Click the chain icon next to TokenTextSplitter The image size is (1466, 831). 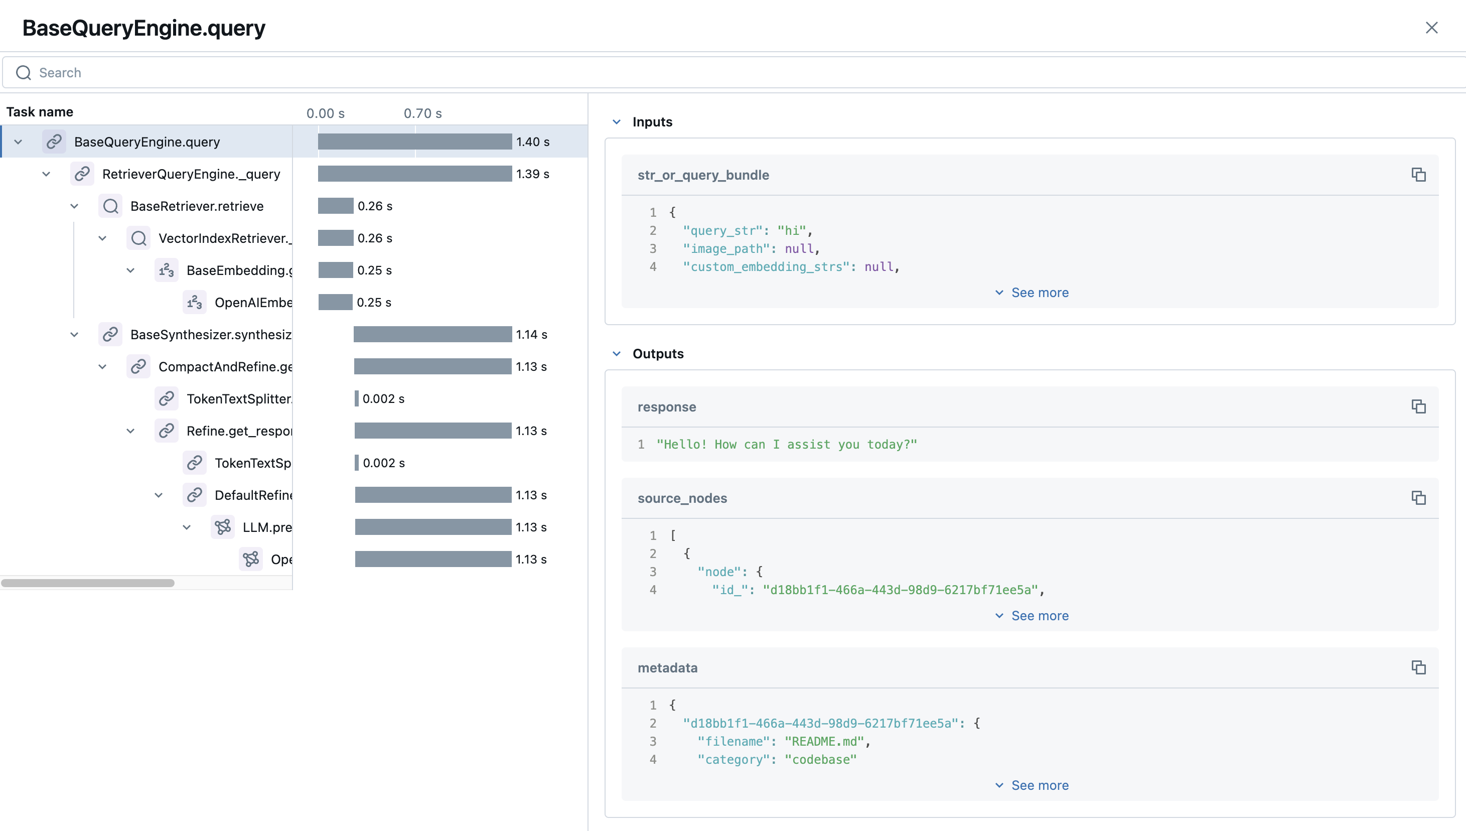167,398
